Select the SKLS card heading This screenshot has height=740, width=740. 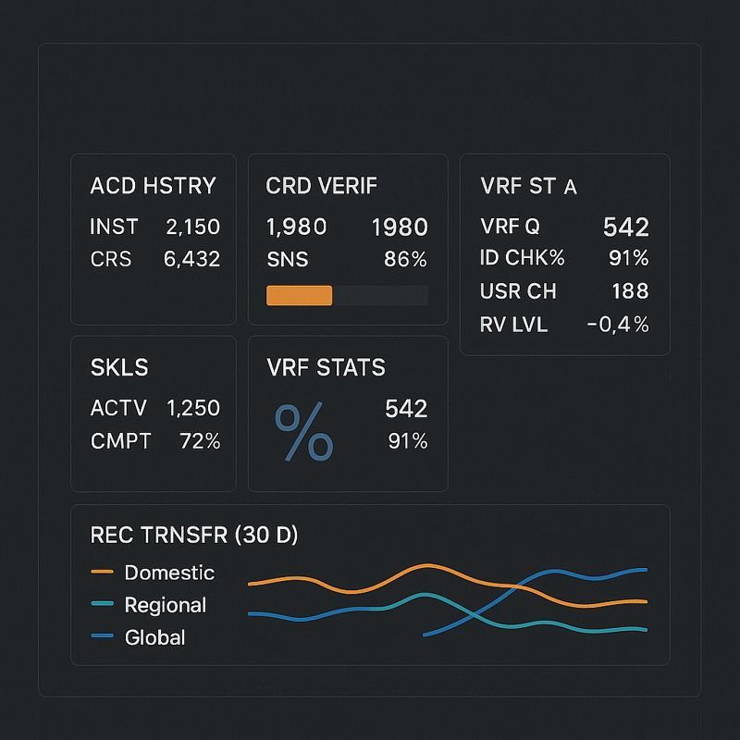tap(119, 367)
